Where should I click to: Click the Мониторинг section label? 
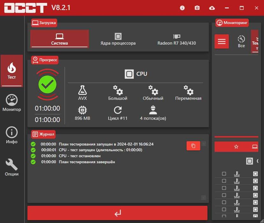pos(232,23)
